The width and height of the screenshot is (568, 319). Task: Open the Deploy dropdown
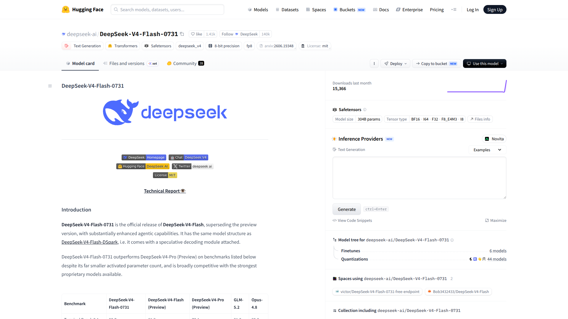click(396, 64)
